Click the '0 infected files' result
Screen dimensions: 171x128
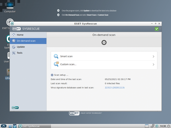(112, 83)
